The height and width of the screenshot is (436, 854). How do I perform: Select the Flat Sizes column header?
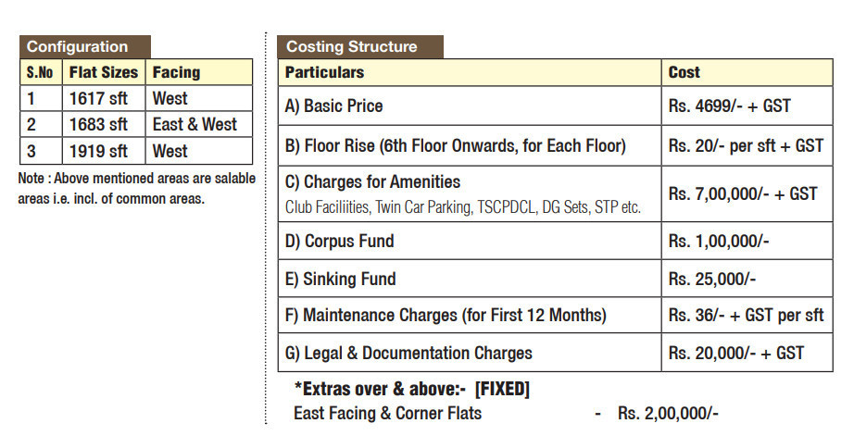tap(103, 72)
